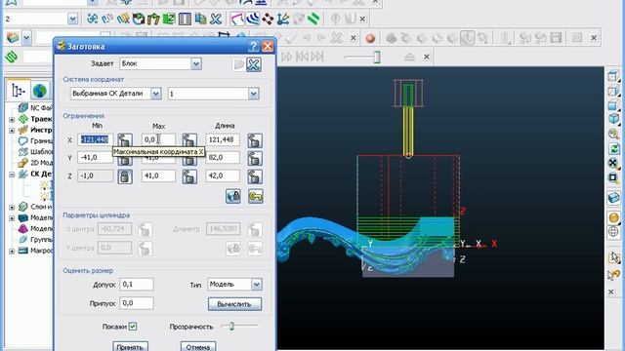Click the red sphere simulation icon
The height and width of the screenshot is (351, 625).
[370, 38]
